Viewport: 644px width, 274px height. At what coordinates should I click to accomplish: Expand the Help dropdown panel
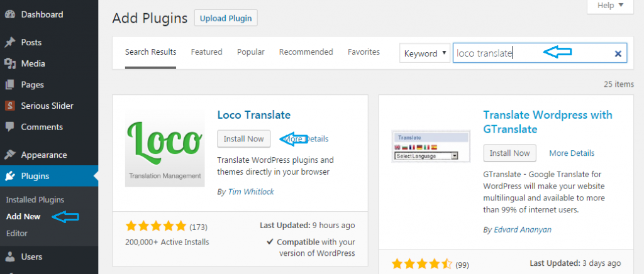606,6
